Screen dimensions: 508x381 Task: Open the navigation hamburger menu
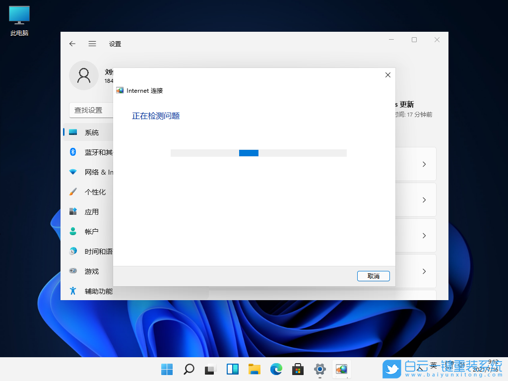pos(92,44)
